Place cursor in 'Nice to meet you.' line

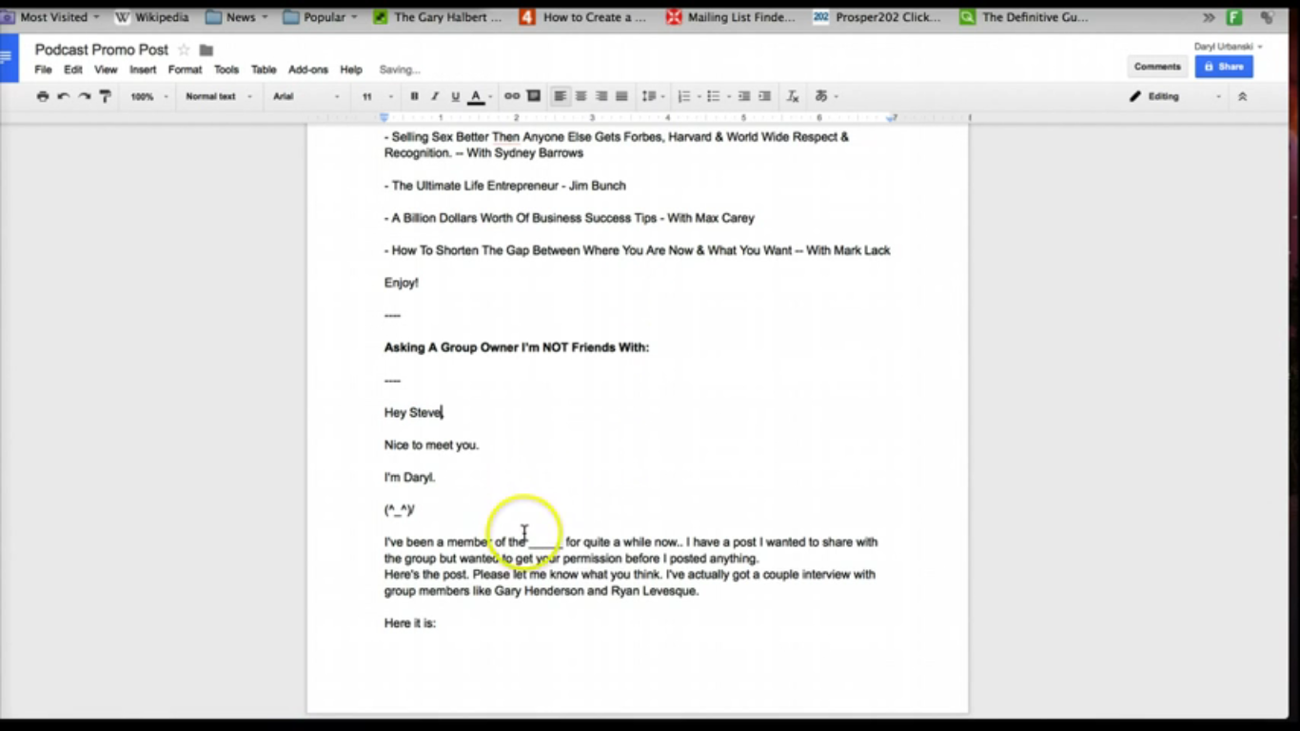pos(431,445)
